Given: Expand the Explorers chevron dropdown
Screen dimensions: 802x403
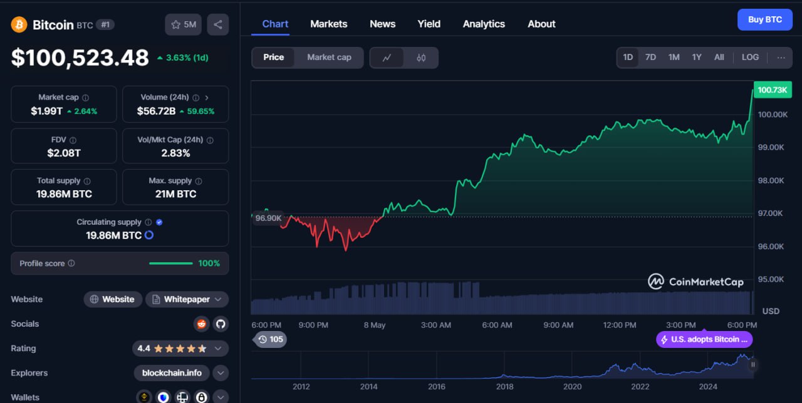Looking at the screenshot, I should pyautogui.click(x=220, y=373).
